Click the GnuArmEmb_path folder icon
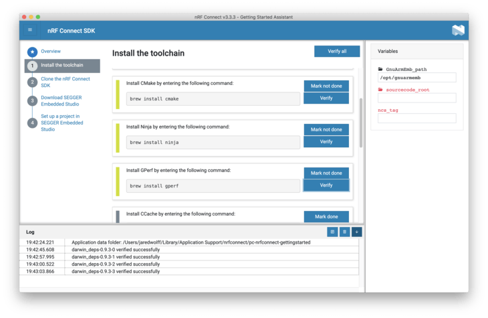Screen dimensions: 488x318 click(x=380, y=69)
